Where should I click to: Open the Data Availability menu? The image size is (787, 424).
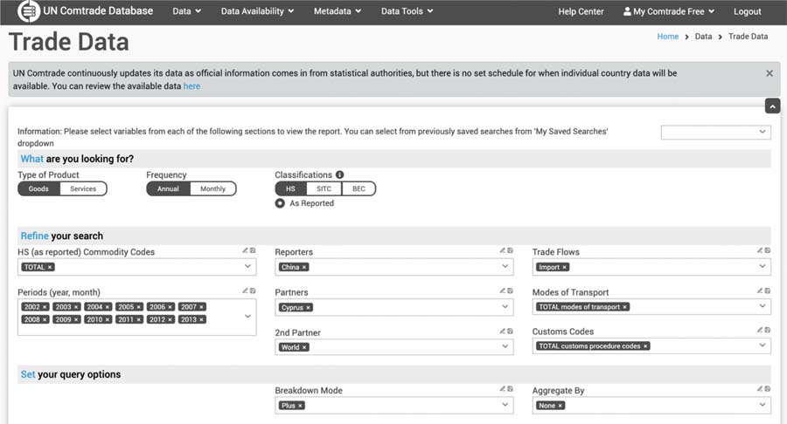257,11
